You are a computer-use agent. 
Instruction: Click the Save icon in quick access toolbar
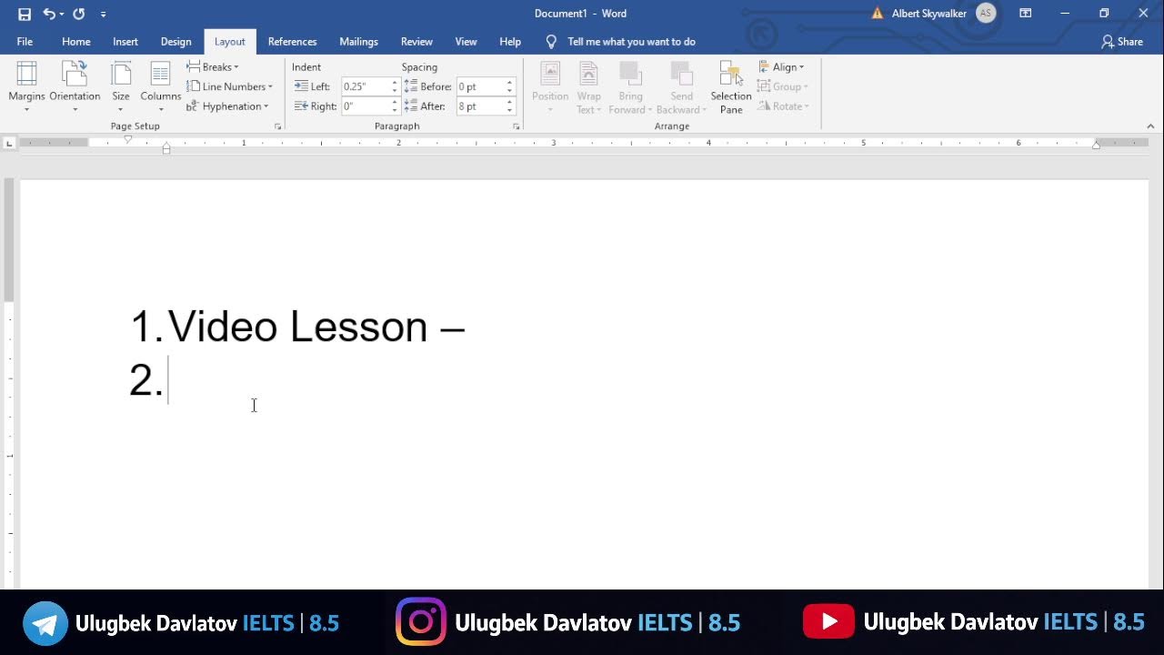(x=25, y=14)
